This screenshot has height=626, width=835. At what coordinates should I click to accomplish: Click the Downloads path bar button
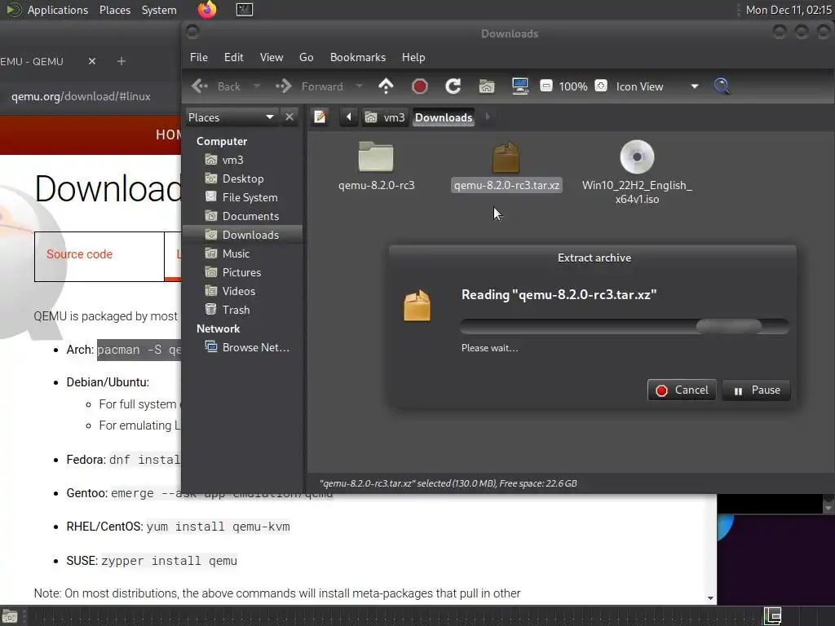coord(444,117)
